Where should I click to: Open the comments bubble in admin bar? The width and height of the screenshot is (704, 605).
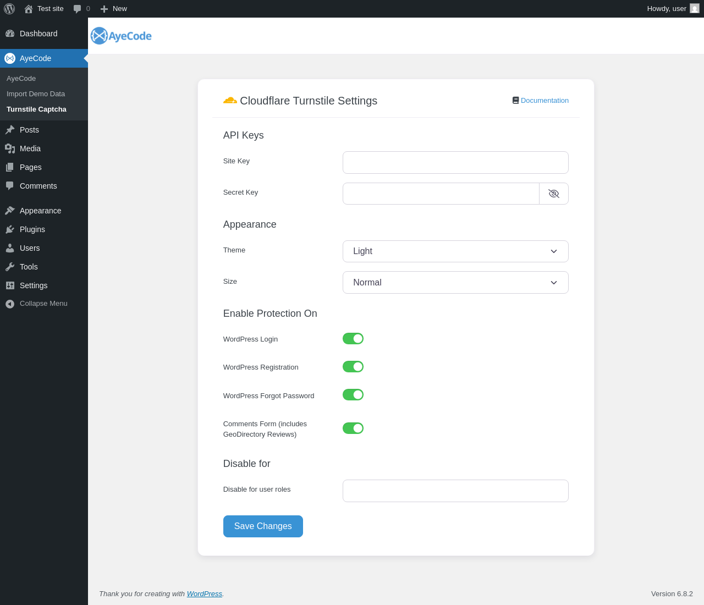(x=78, y=9)
